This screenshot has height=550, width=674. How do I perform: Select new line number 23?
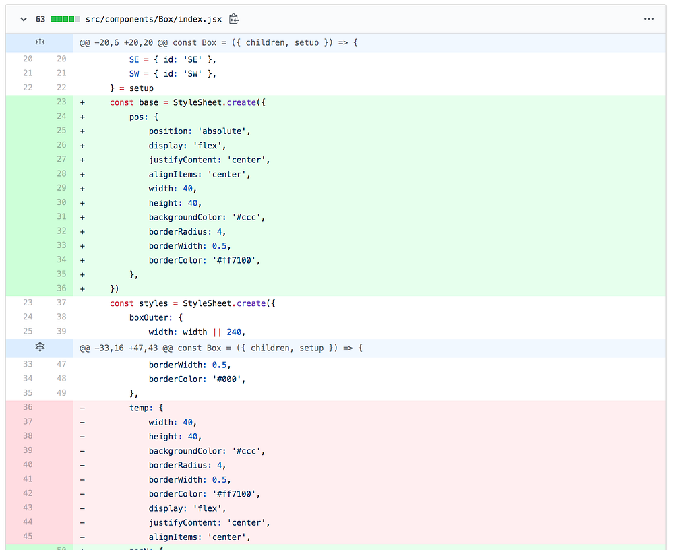tap(61, 102)
